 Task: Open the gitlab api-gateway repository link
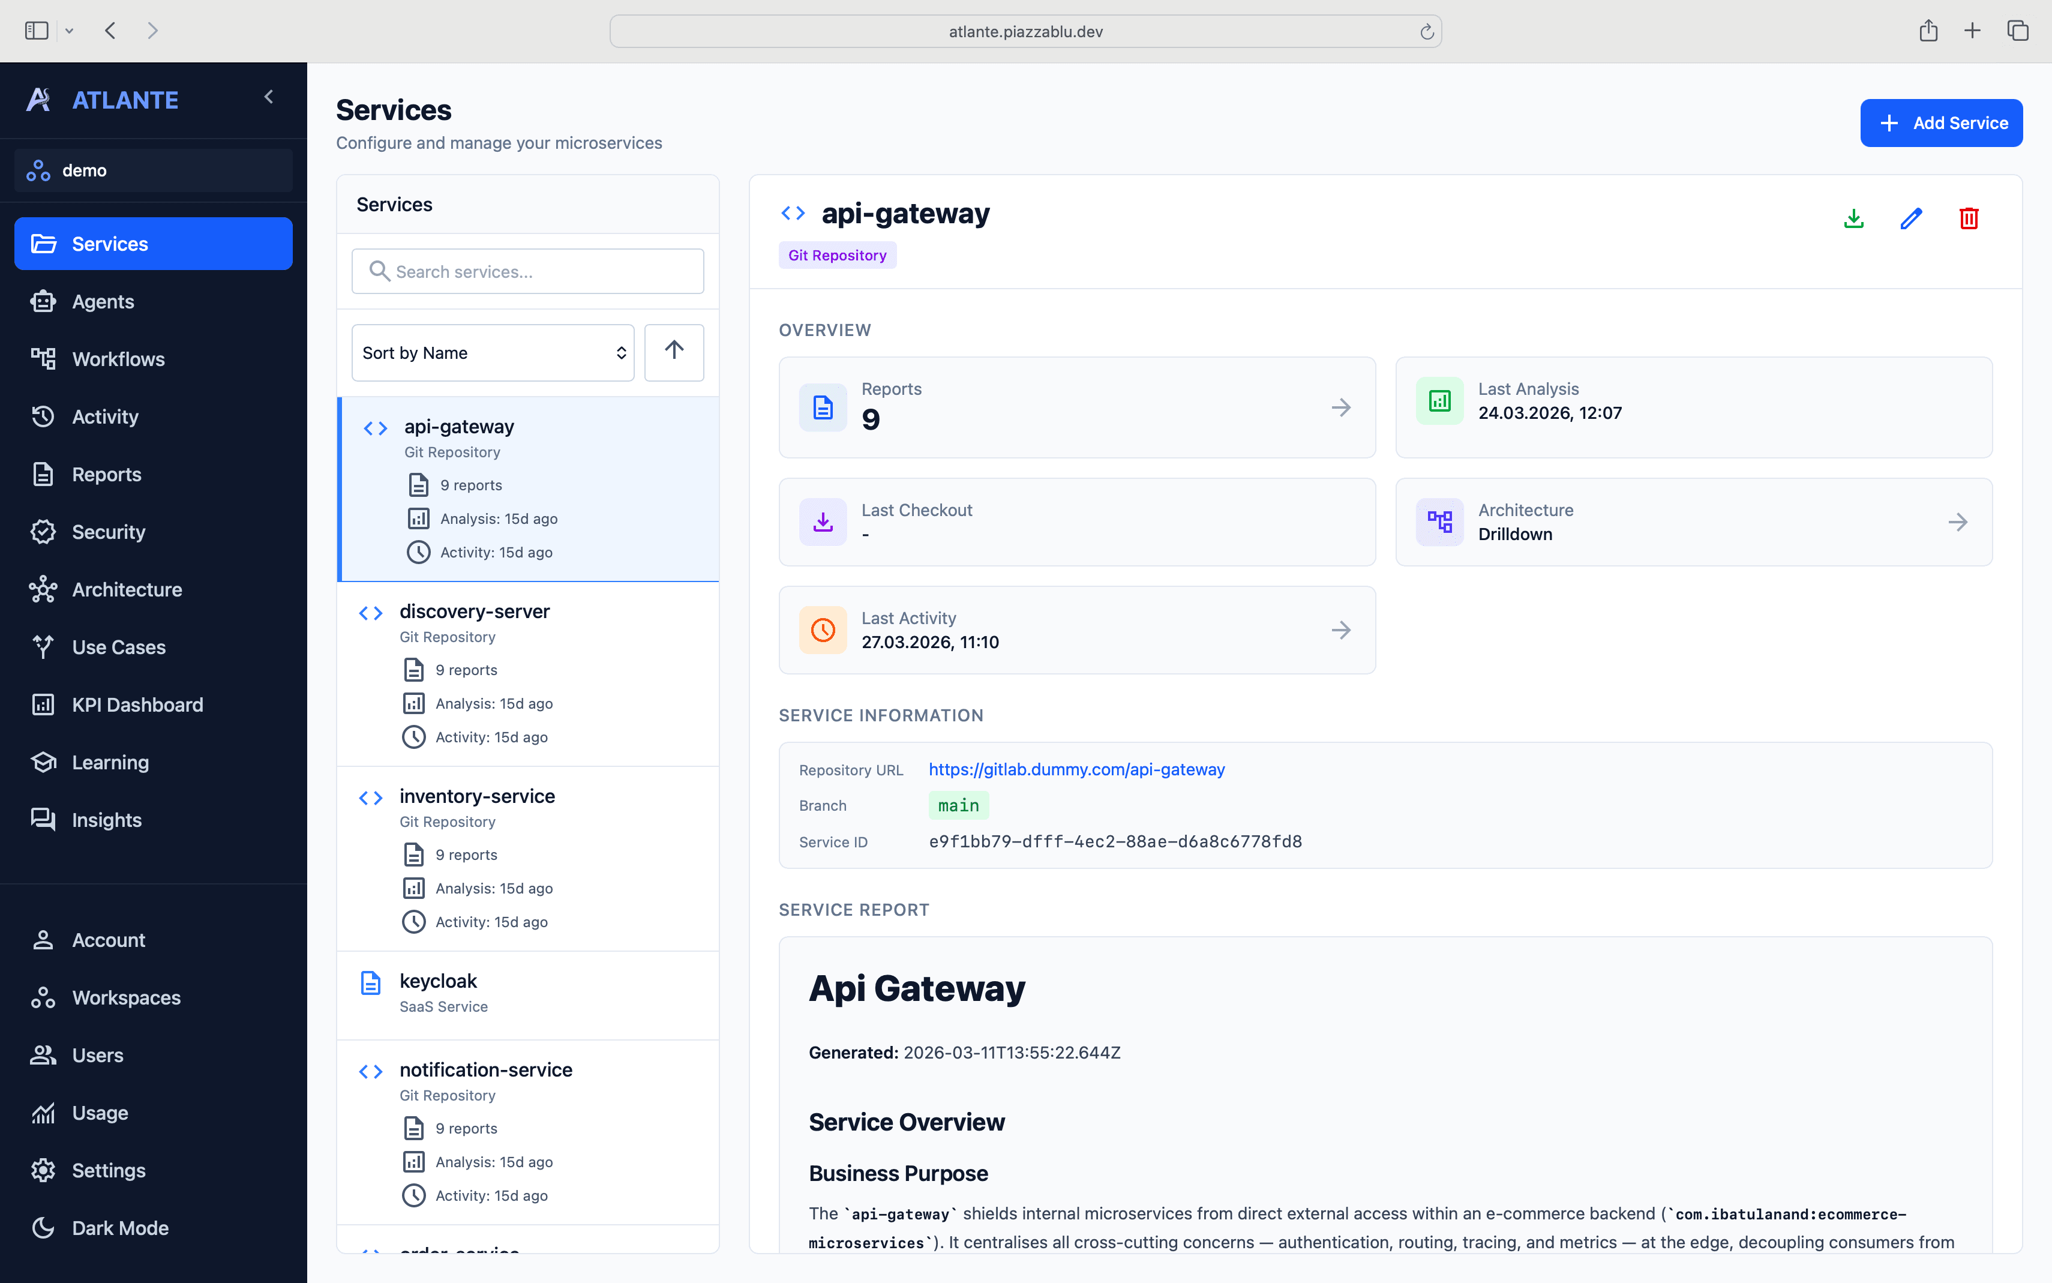click(x=1076, y=769)
